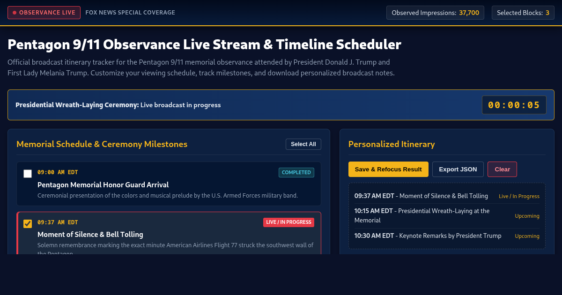Click Save & Refocus Result button

pos(388,169)
